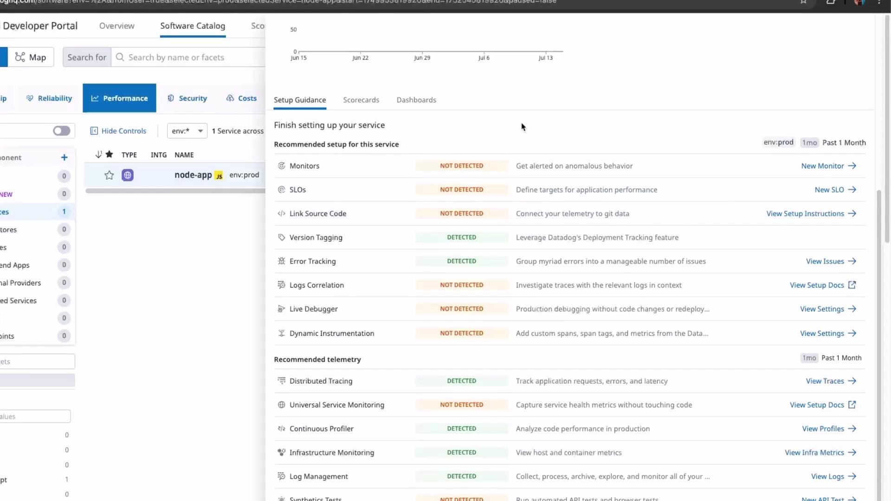Click the INTG column header
The width and height of the screenshot is (891, 501).
[158, 155]
